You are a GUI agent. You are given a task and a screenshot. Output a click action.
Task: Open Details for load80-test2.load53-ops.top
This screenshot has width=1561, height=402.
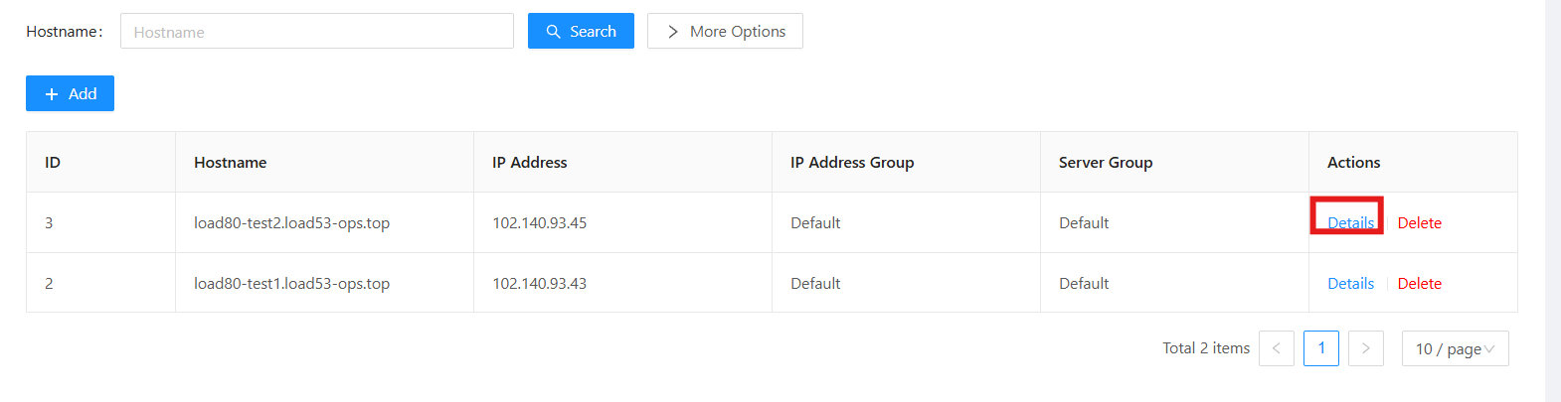pos(1350,223)
